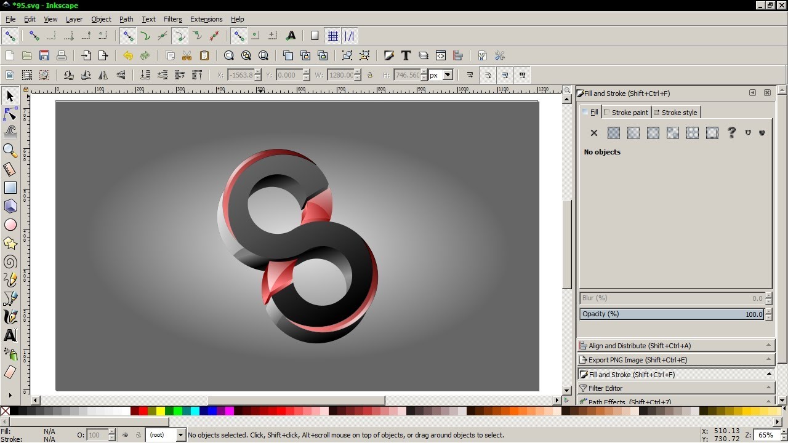Select the Calligraphy tool

click(10, 317)
